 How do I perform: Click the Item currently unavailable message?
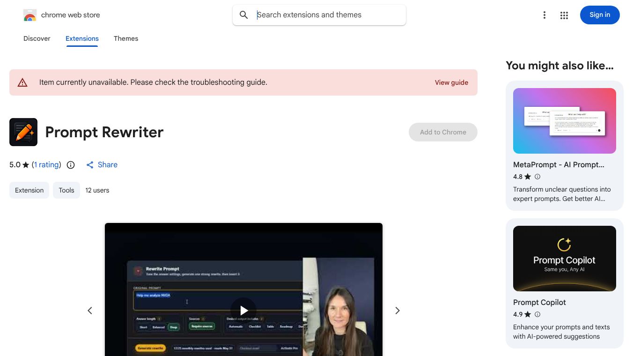pos(153,82)
